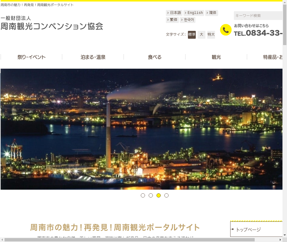
Task: Choose 简体 Chinese language
Action: 211,13
